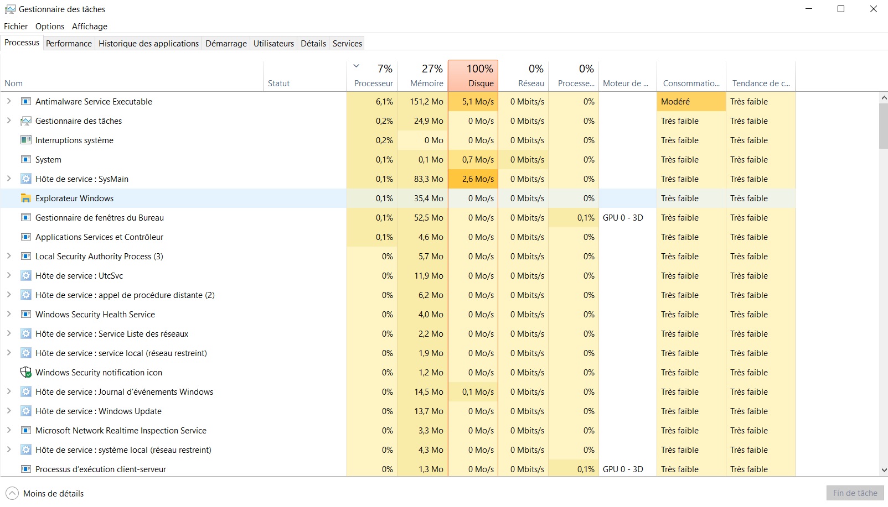The image size is (888, 507).
Task: Sort by Consommation column header
Action: pos(691,76)
